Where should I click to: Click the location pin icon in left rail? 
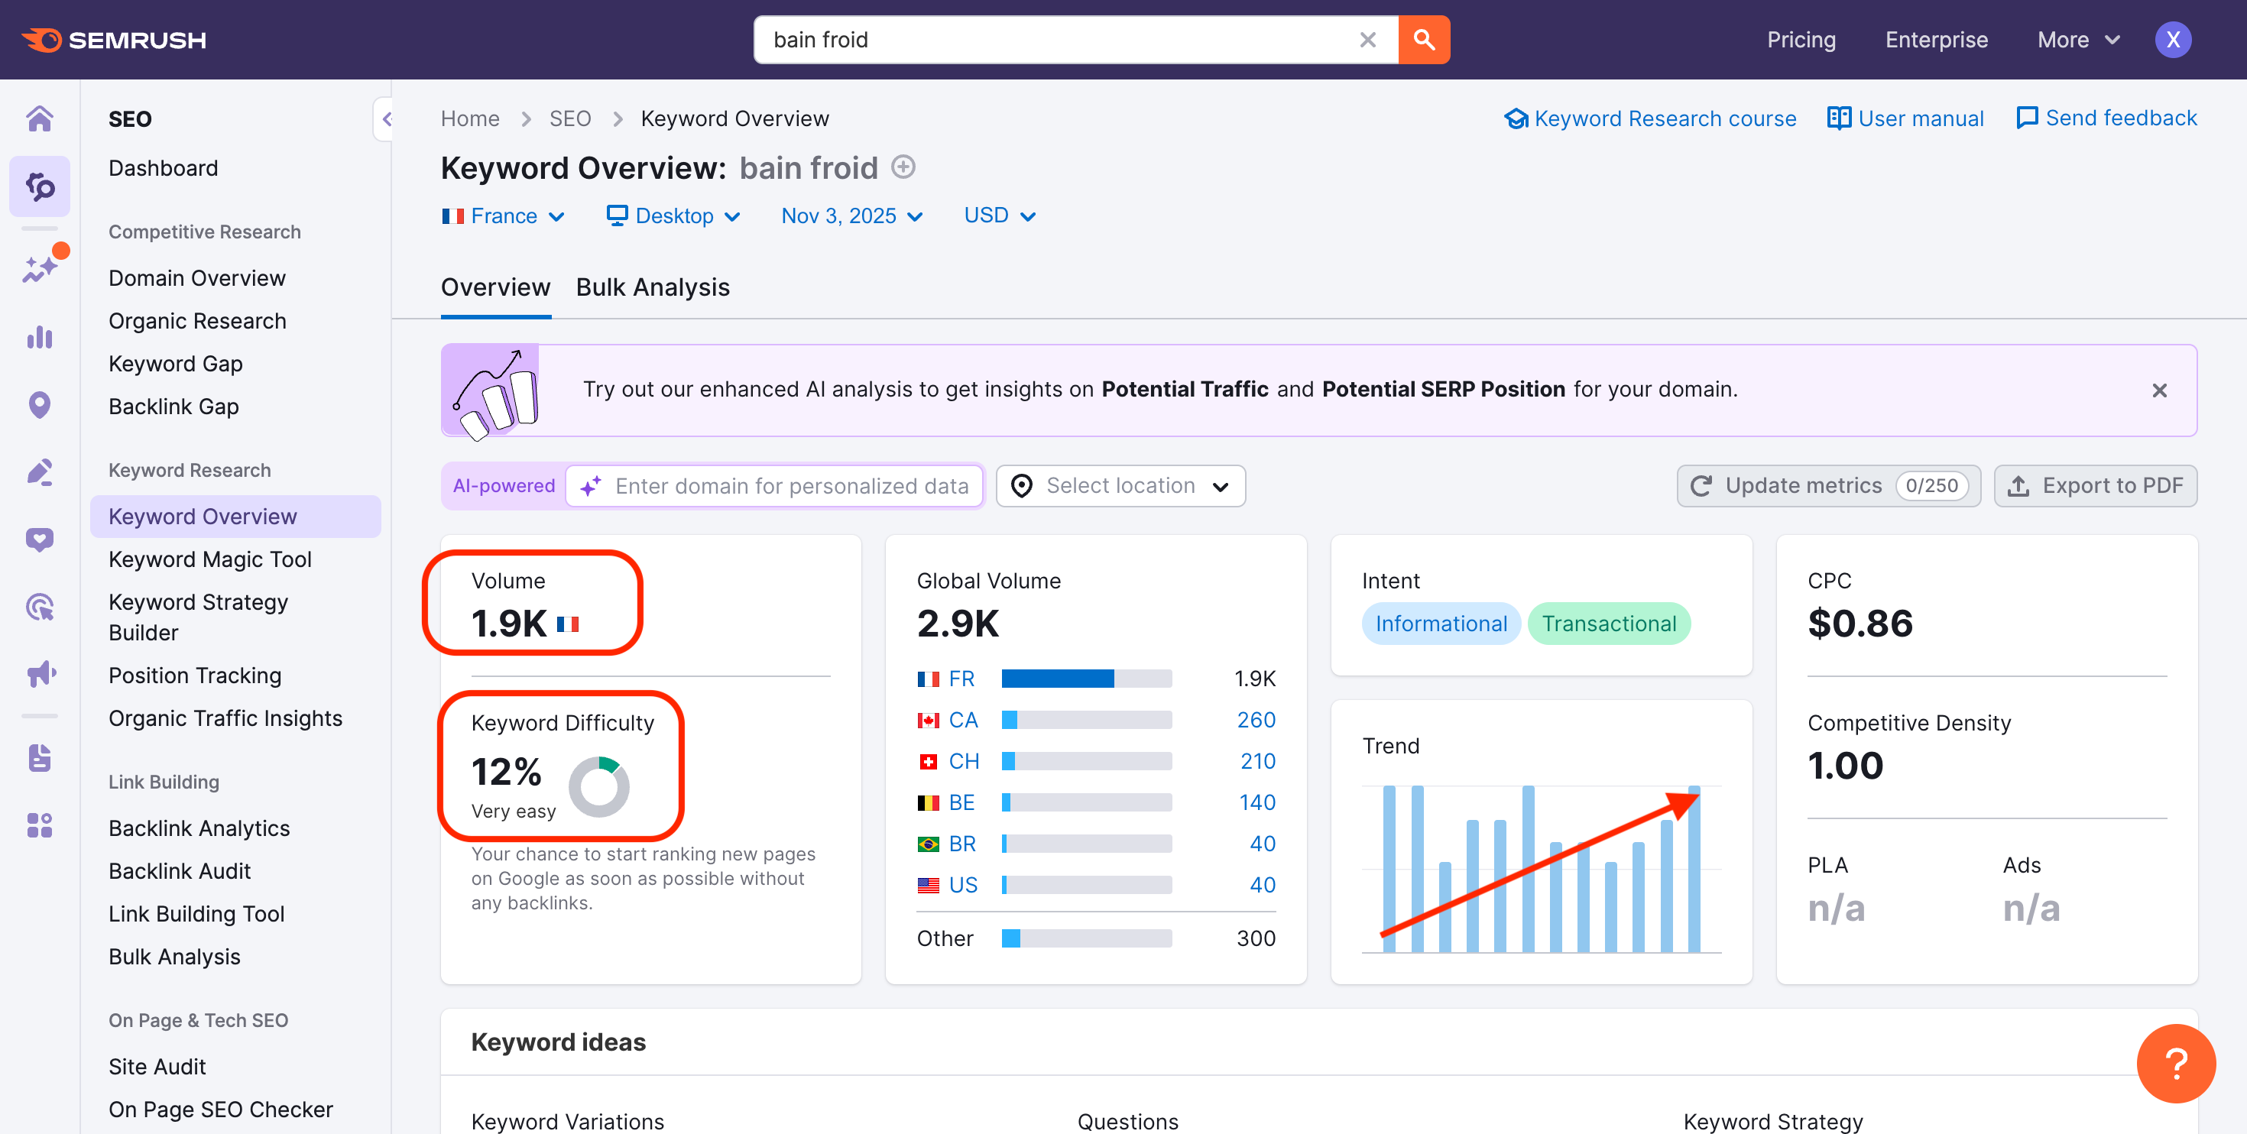point(39,405)
